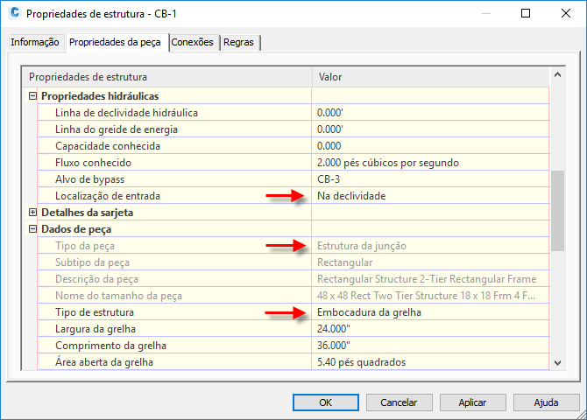
Task: Open the Conexões tab
Action: tap(192, 42)
